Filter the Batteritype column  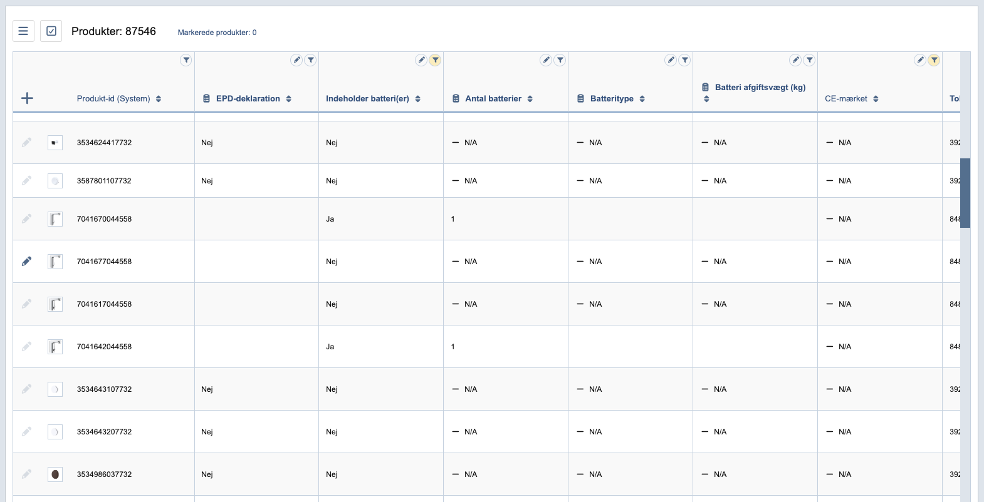tap(685, 60)
